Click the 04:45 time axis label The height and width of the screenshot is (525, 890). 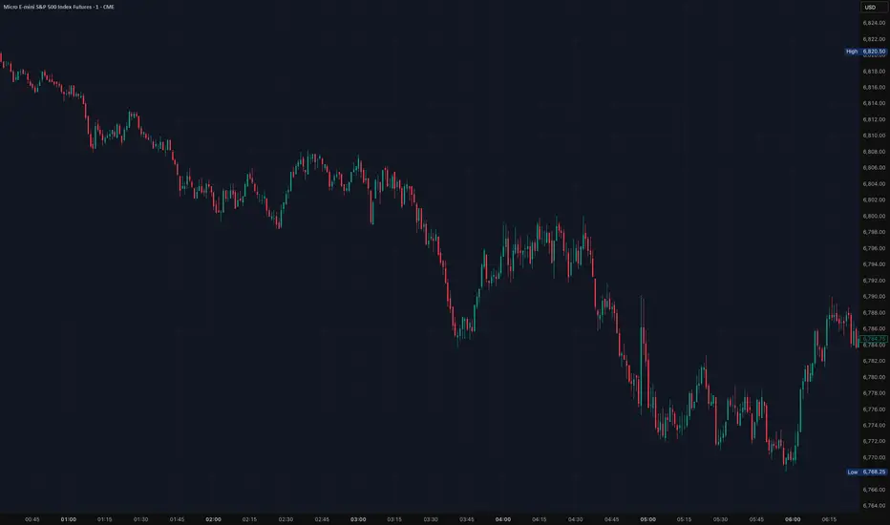pos(612,519)
